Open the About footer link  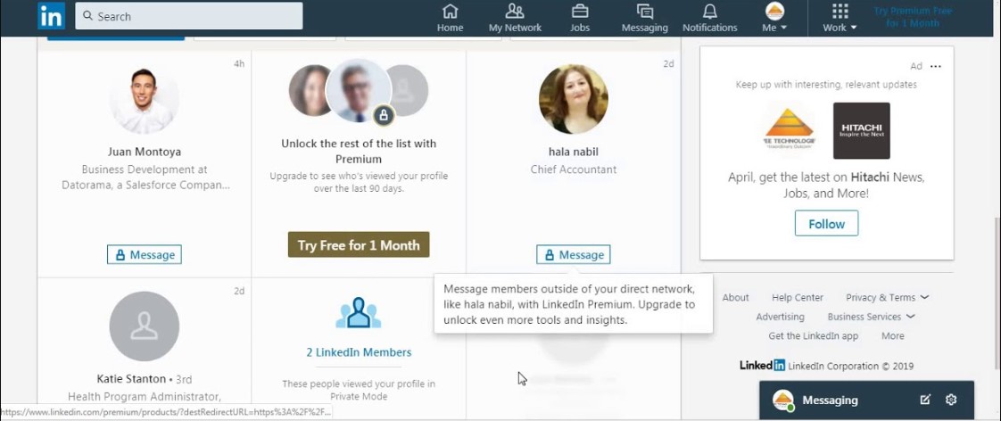click(735, 297)
